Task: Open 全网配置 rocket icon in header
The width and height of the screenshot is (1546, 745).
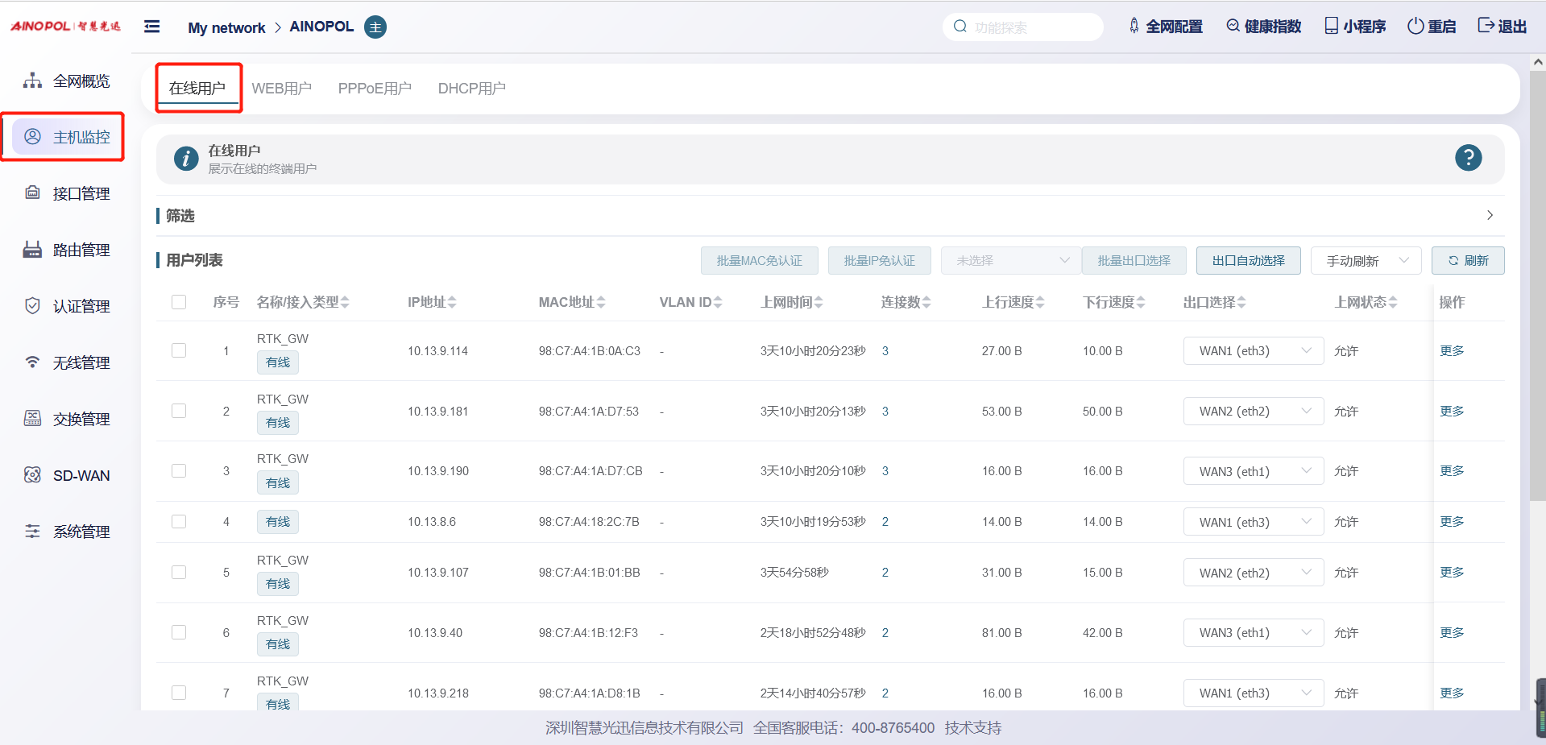Action: (1134, 26)
